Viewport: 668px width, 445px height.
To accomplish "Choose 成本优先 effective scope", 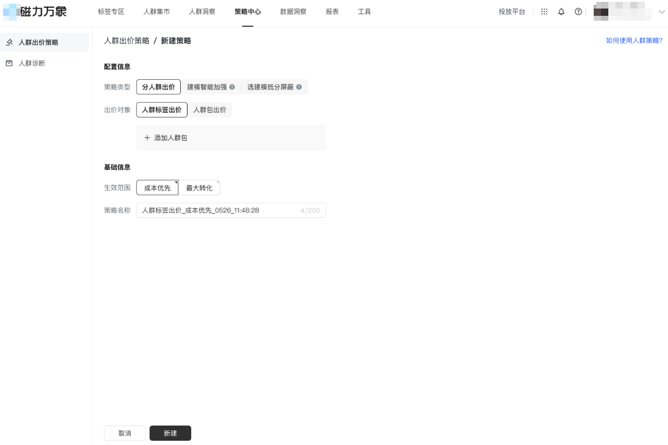I will click(157, 187).
